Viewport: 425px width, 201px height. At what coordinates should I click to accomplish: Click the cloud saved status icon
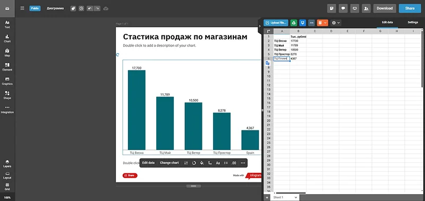(x=106, y=8)
